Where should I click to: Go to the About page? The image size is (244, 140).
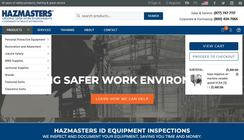pos(89,30)
